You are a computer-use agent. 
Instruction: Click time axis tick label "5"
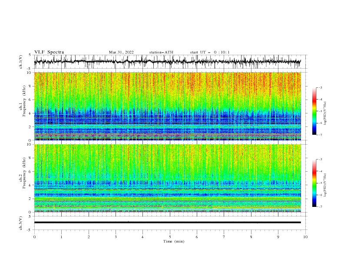pyautogui.click(x=170, y=237)
